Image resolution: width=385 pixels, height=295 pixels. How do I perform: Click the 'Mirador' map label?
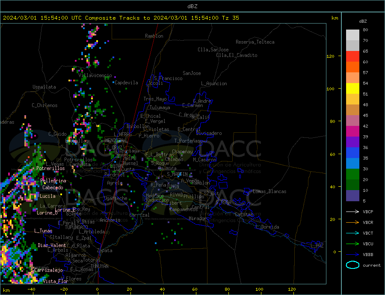point(198,218)
